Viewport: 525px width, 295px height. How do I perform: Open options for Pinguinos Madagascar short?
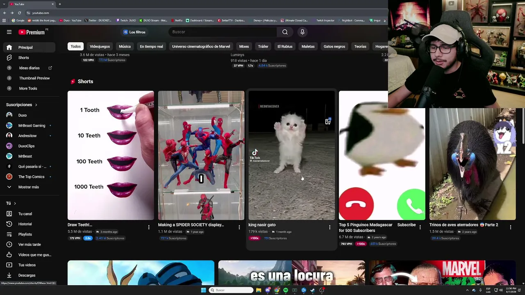(x=420, y=227)
